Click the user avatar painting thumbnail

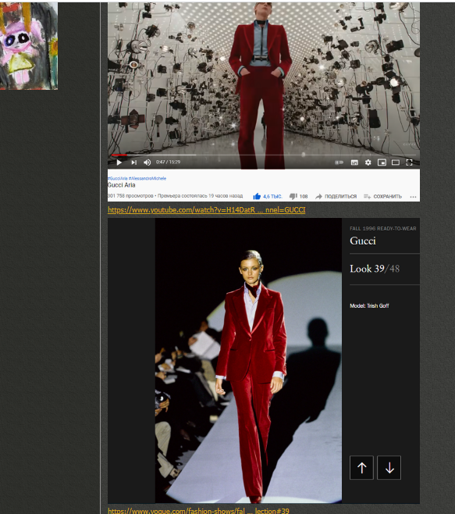pyautogui.click(x=29, y=45)
